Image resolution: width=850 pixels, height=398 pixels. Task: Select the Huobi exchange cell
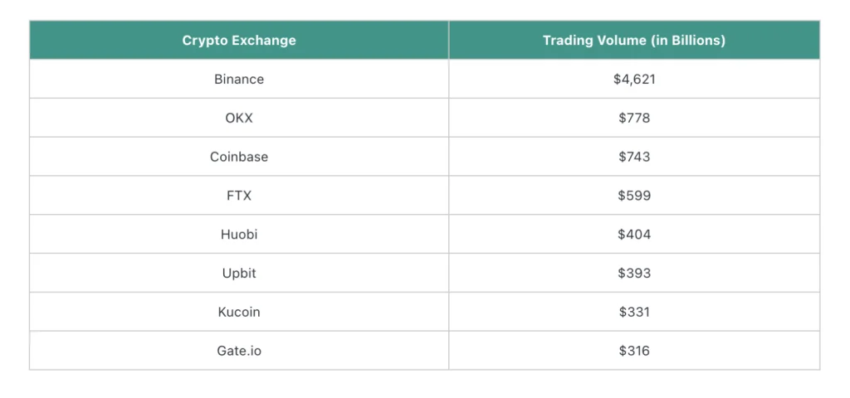point(239,235)
